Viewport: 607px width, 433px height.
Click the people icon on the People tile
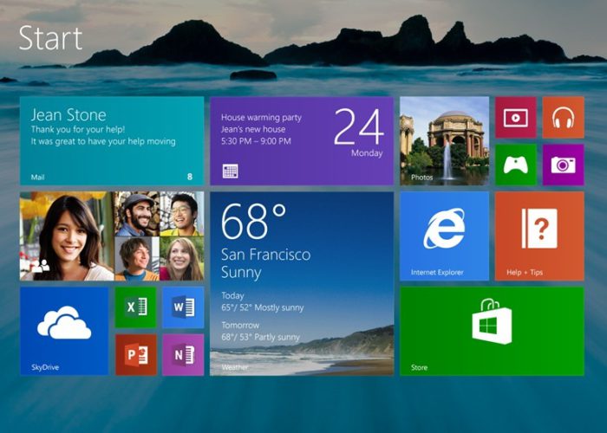[x=41, y=266]
